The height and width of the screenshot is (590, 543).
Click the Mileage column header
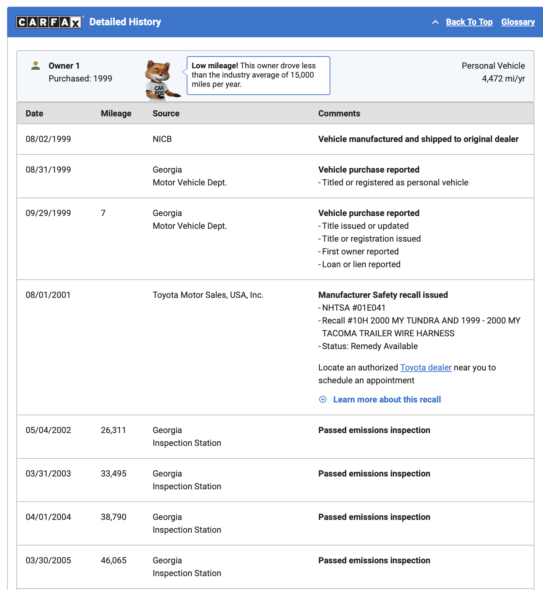click(116, 114)
